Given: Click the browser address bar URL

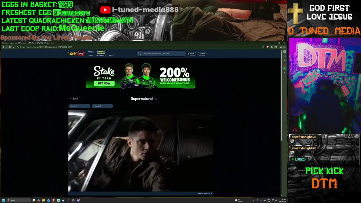Looking at the screenshot, I should pyautogui.click(x=46, y=47).
